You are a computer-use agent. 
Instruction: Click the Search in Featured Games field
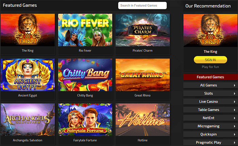[142, 5]
